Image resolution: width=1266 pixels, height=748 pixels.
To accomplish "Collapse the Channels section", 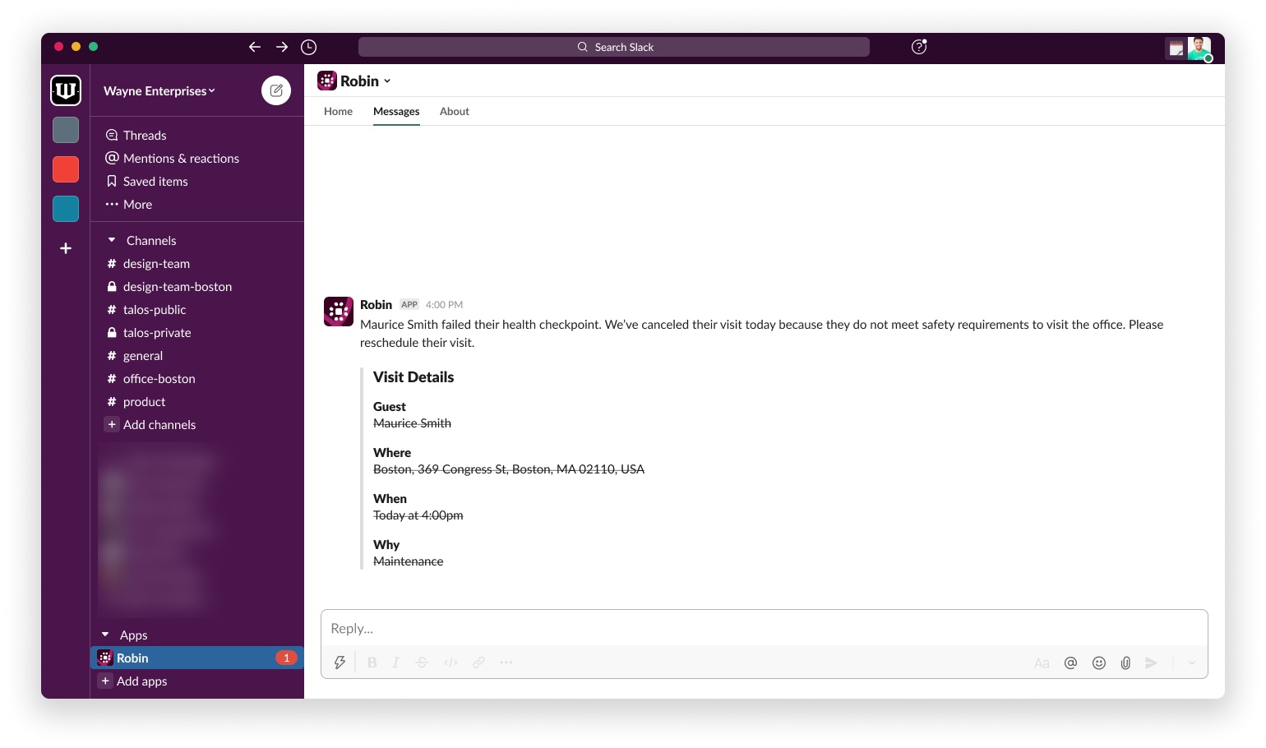I will click(112, 240).
